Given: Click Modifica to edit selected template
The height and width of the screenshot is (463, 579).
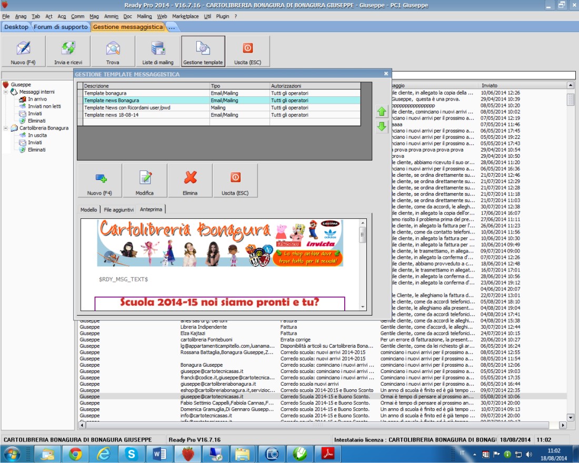Looking at the screenshot, I should (x=145, y=181).
